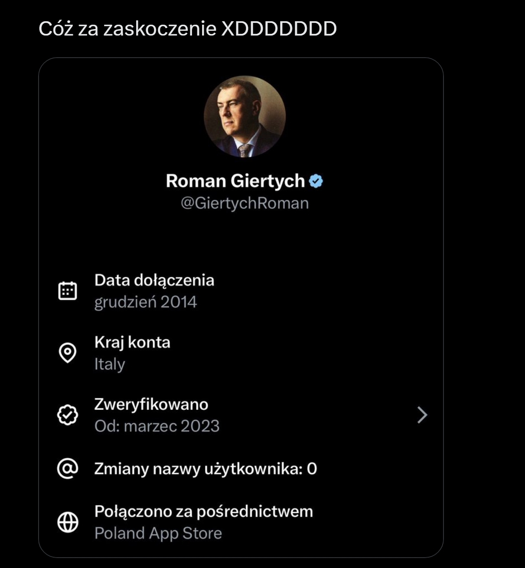This screenshot has height=568, width=525.
Task: Expand verification details with the chevron arrow
Action: (422, 415)
